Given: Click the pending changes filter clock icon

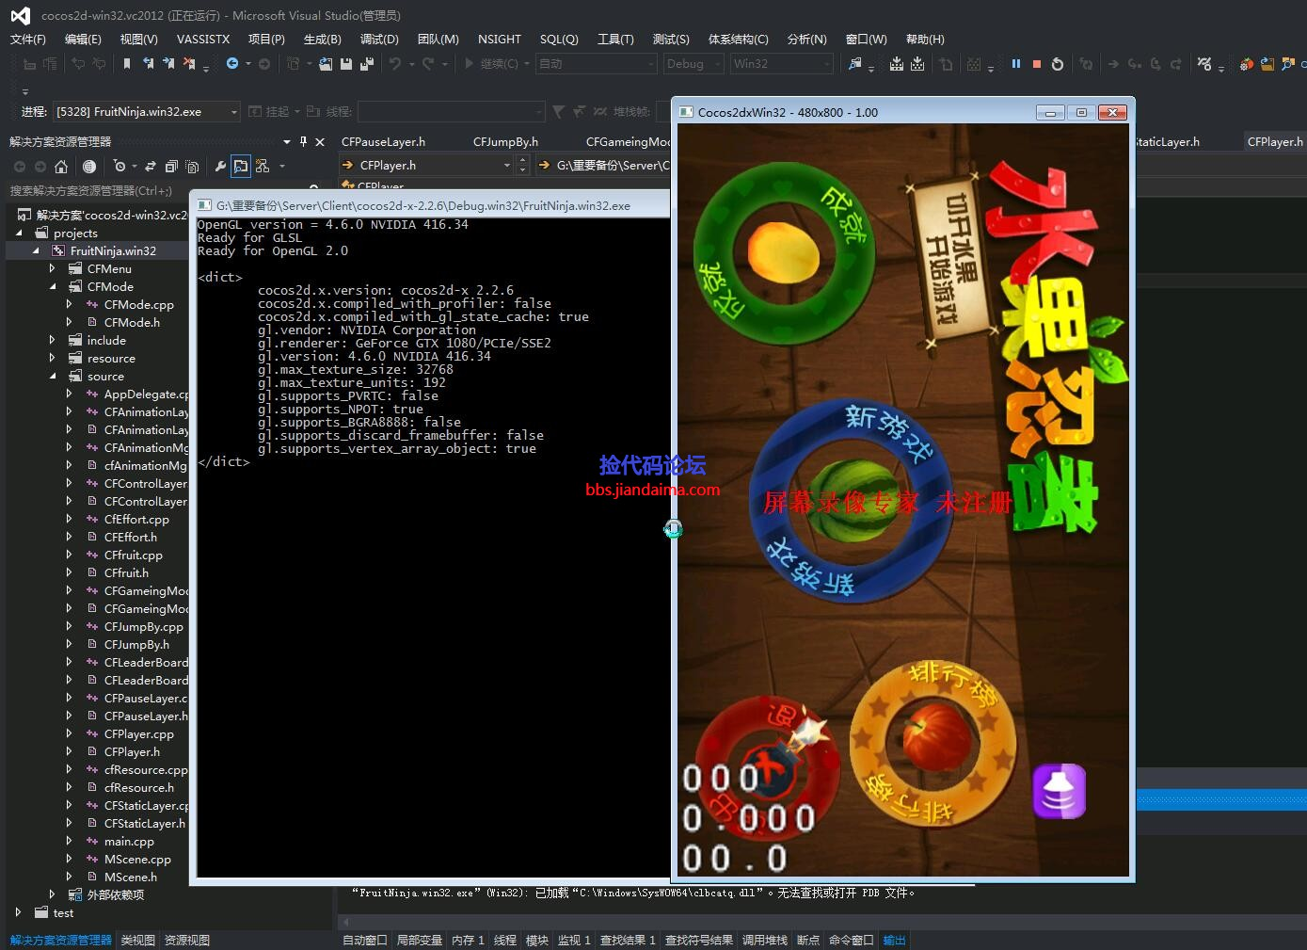Looking at the screenshot, I should tap(120, 166).
